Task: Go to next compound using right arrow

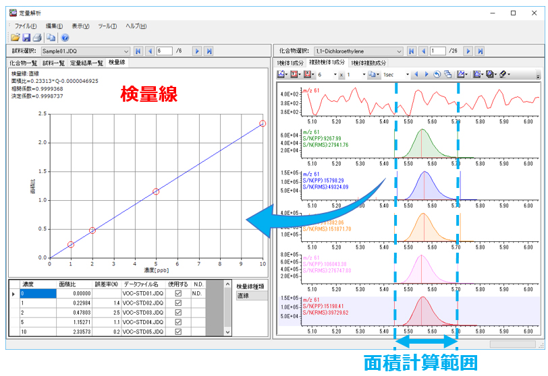Action: point(468,51)
